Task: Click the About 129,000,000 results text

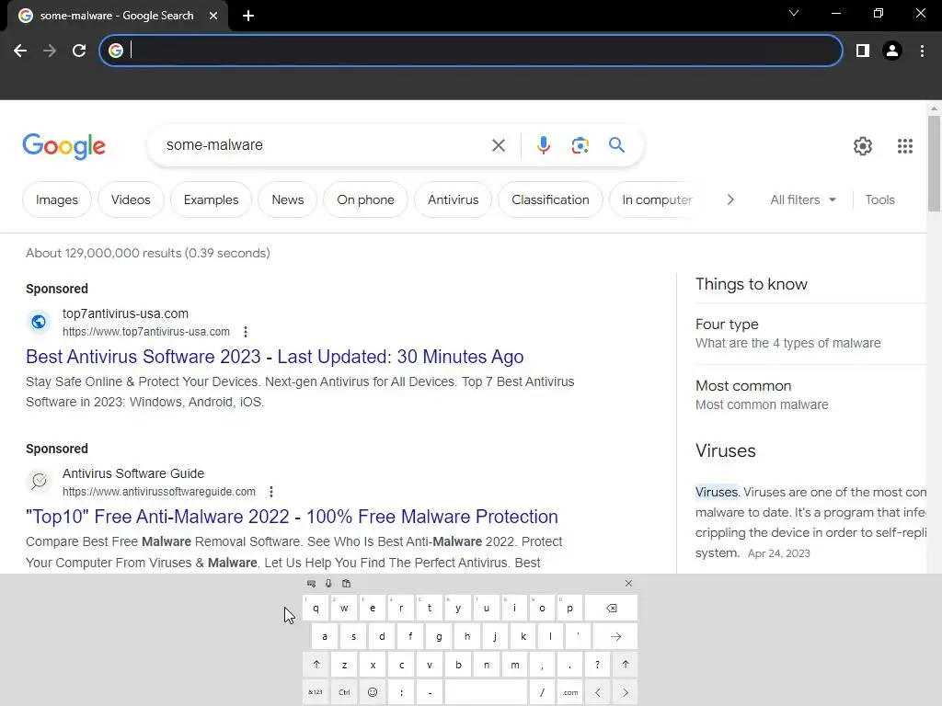Action: click(148, 254)
